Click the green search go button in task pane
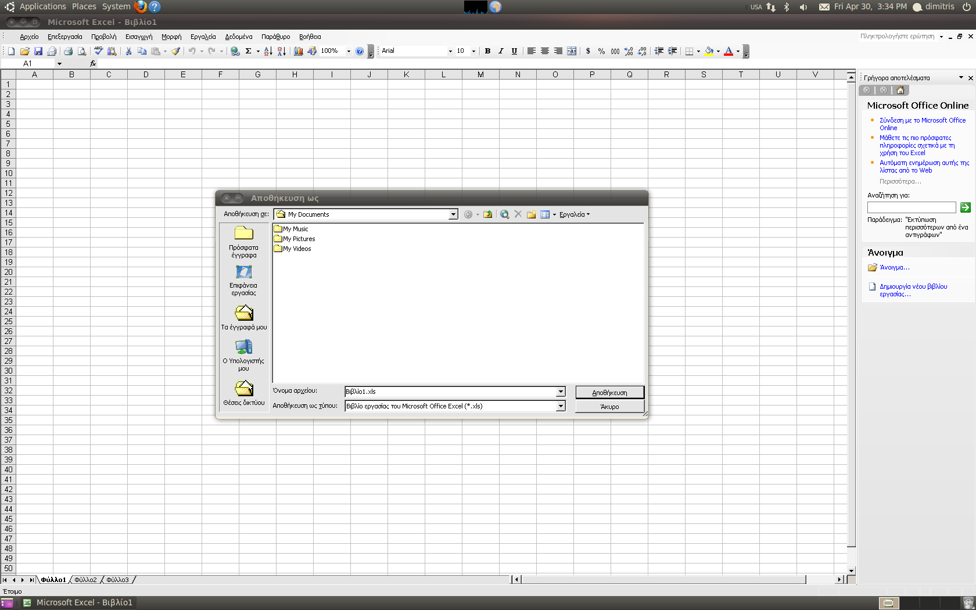The width and height of the screenshot is (976, 610). 966,207
